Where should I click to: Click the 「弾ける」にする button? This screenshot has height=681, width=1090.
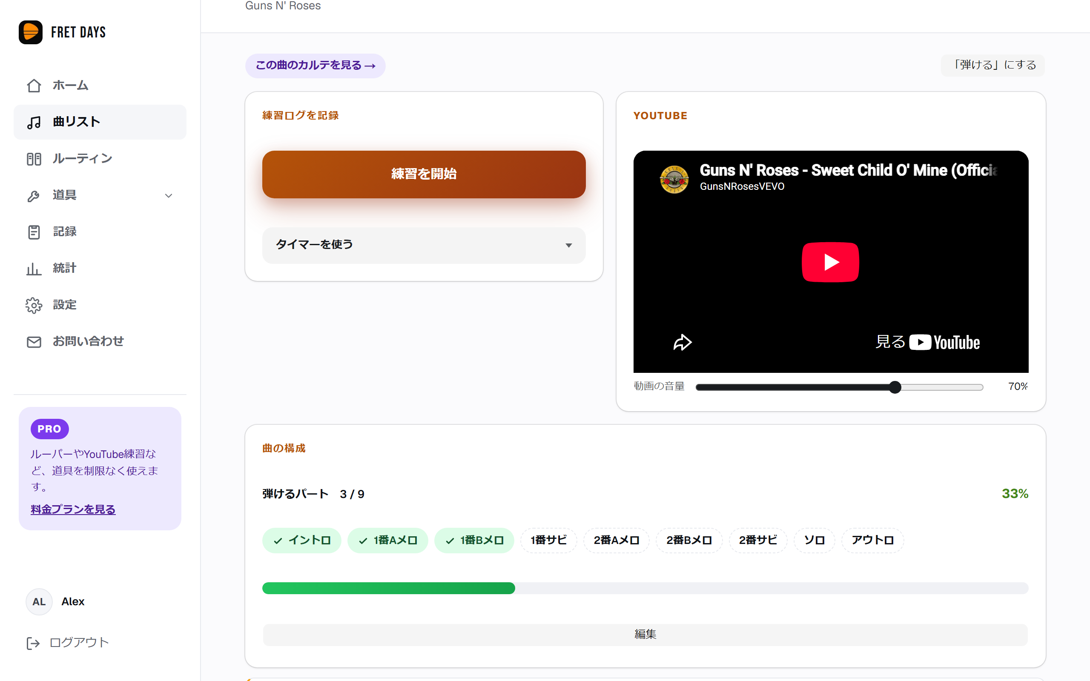pos(993,65)
